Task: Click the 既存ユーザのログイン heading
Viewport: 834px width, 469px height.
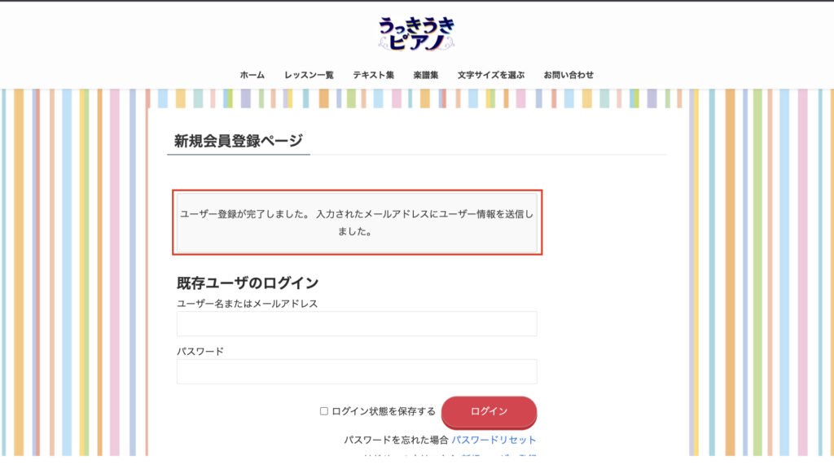Action: (248, 283)
